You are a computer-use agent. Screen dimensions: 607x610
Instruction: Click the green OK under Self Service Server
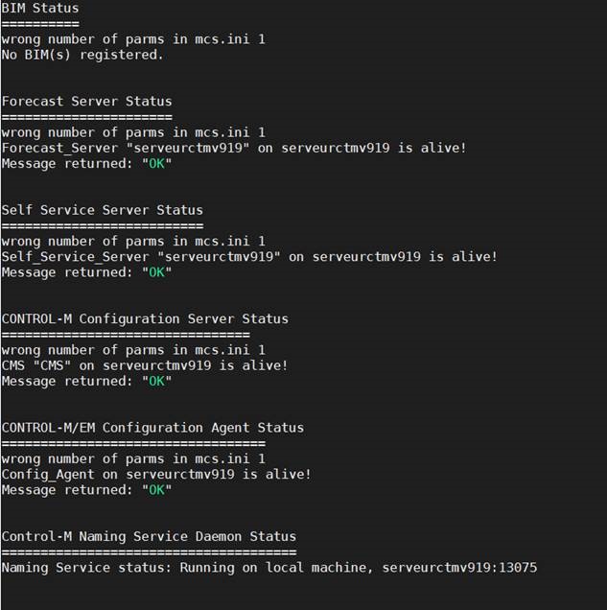point(156,272)
